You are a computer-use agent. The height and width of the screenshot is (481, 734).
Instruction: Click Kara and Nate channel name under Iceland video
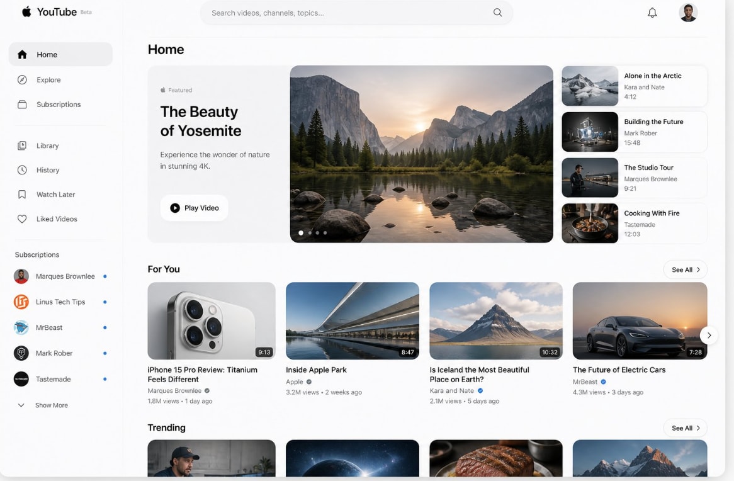[x=452, y=390]
